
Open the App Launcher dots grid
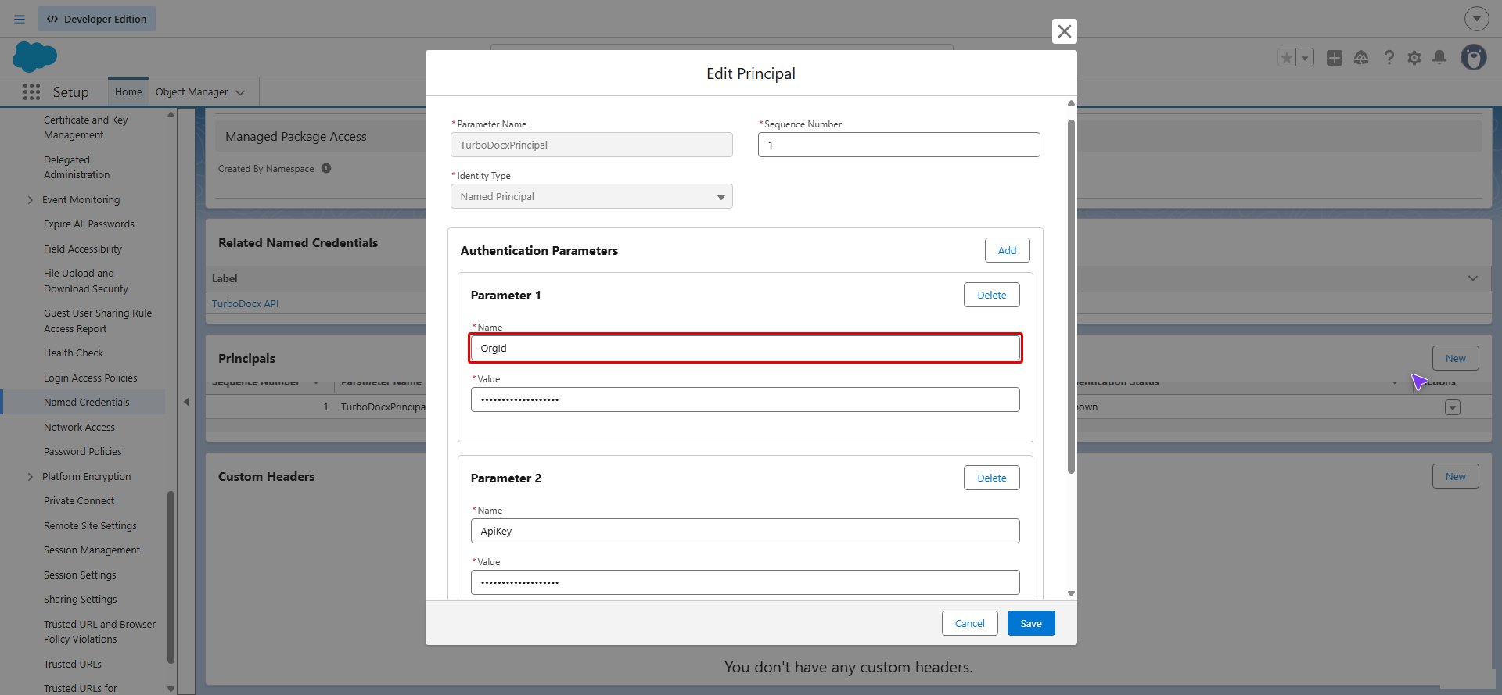(31, 92)
